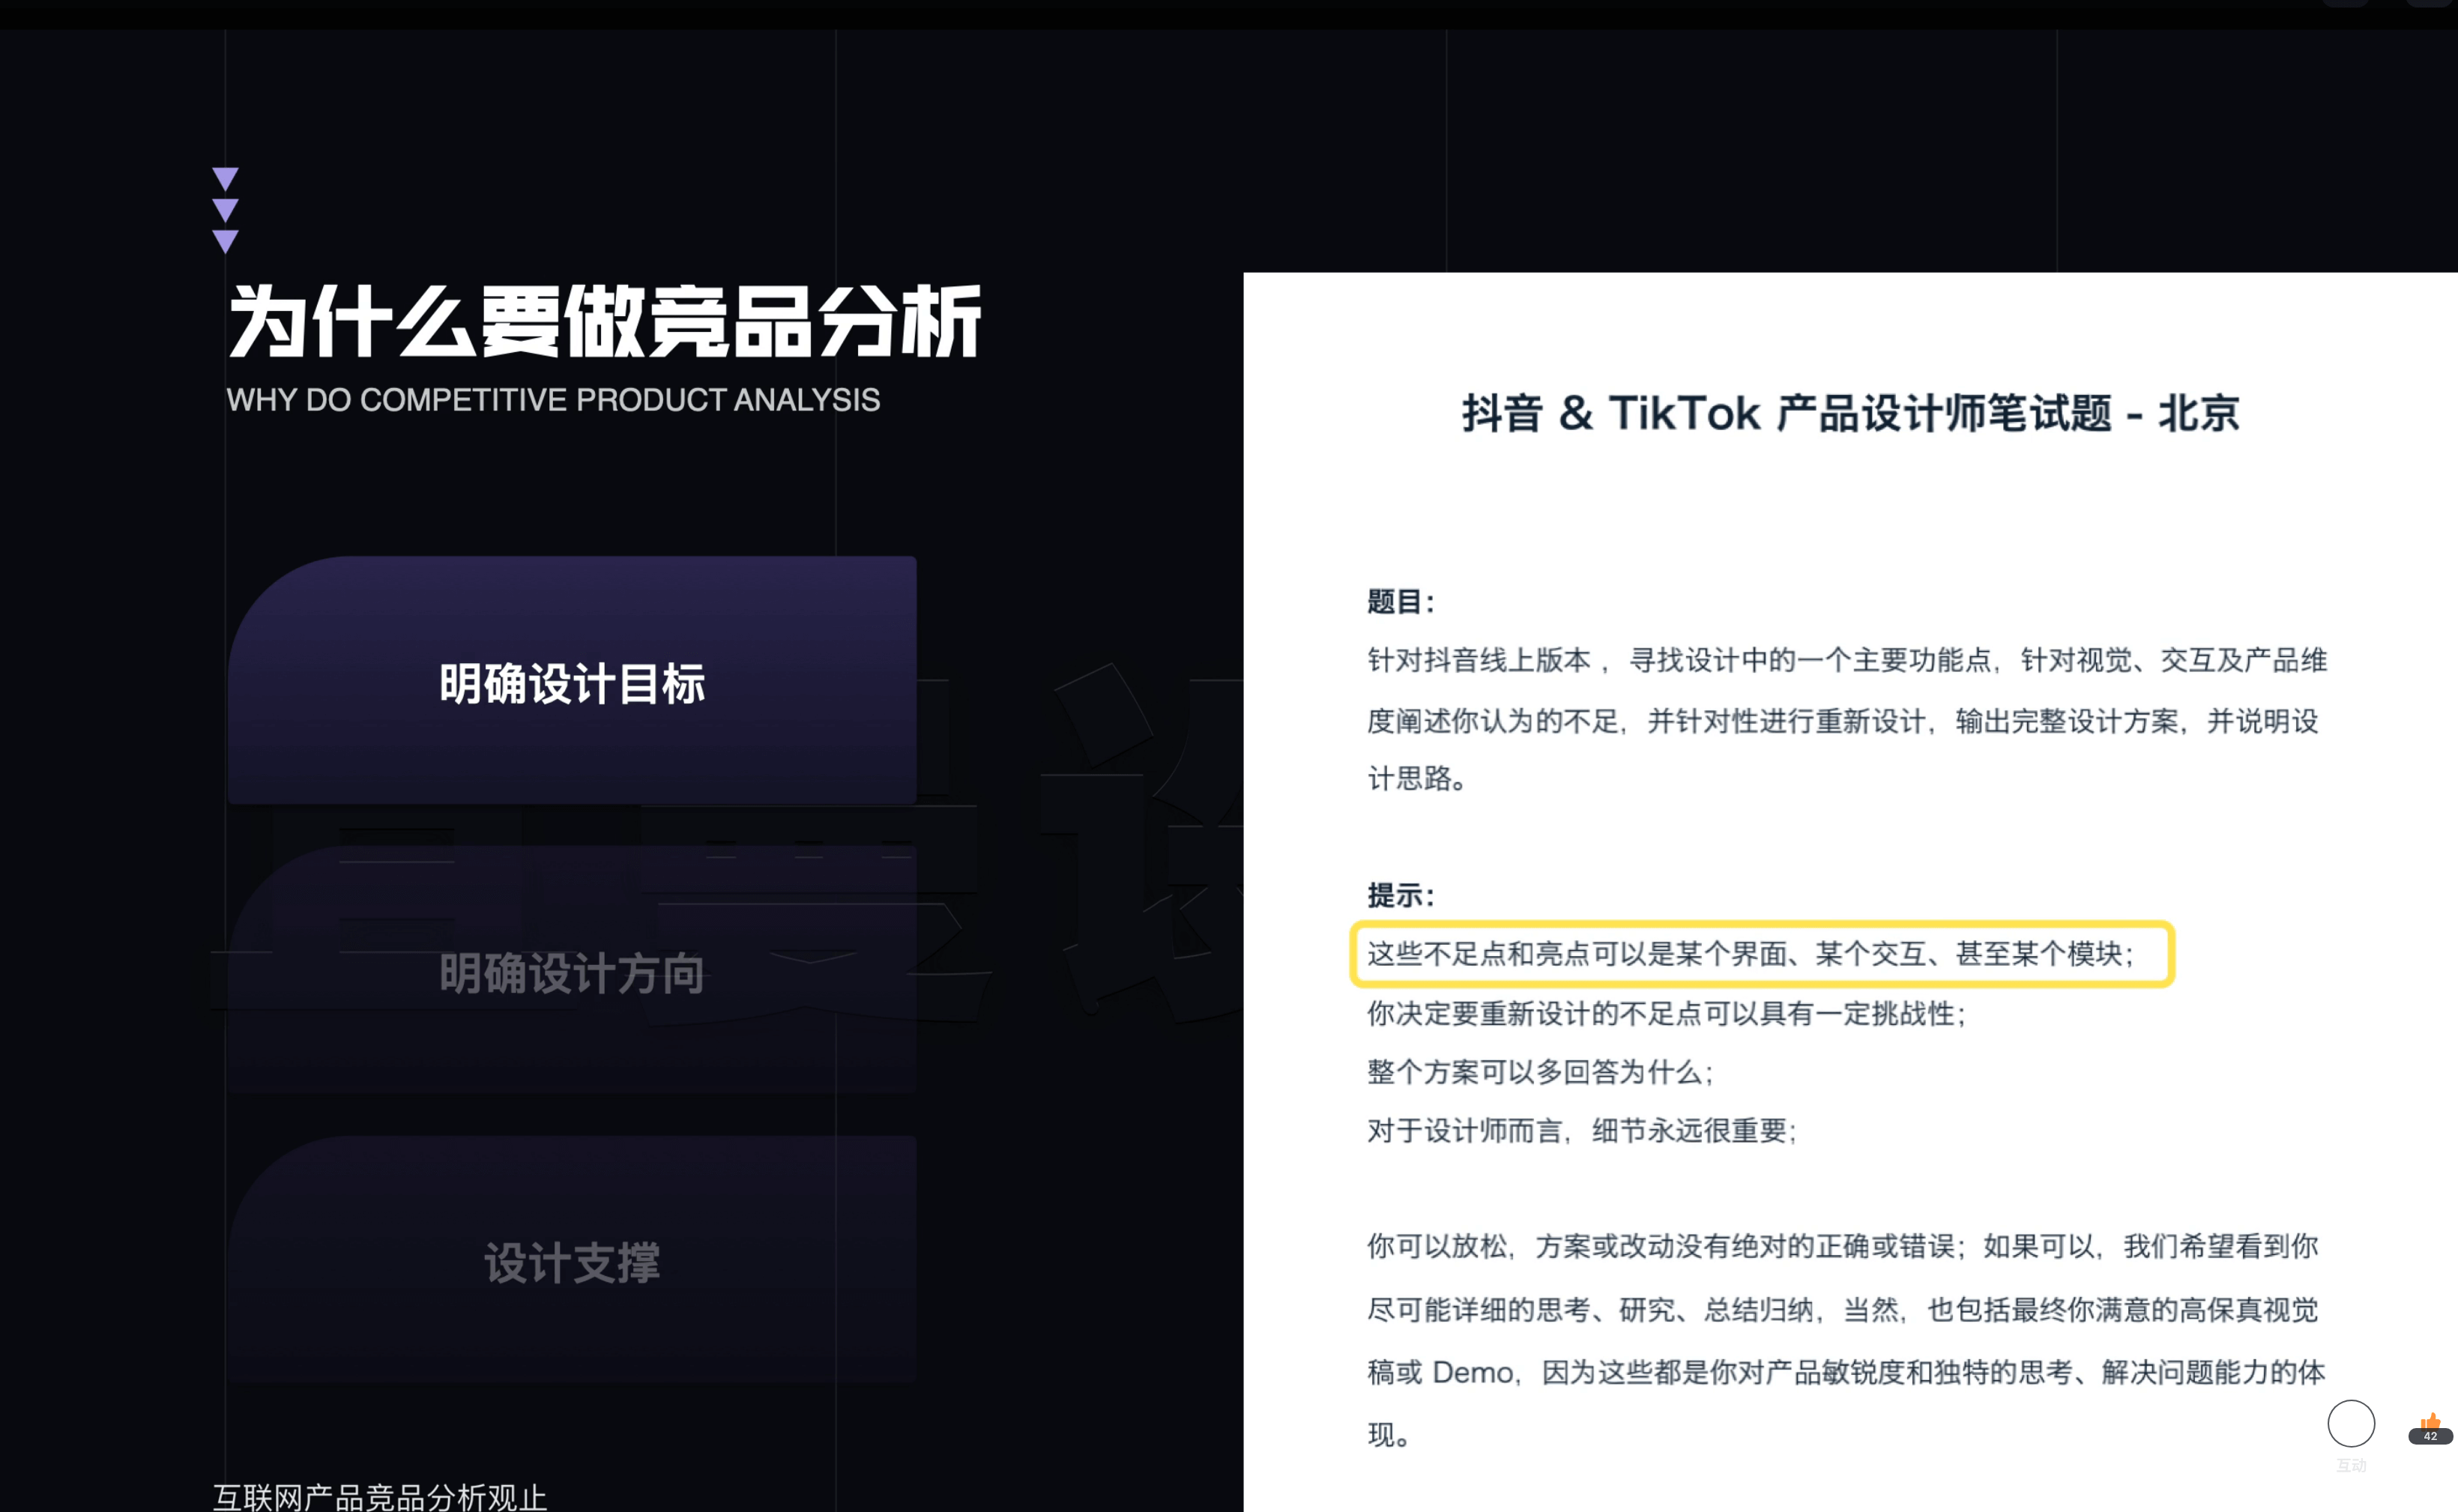This screenshot has width=2458, height=1512.
Task: Click the 抖音 & TikTok 产品设计师笔试题 heading
Action: coord(1850,413)
